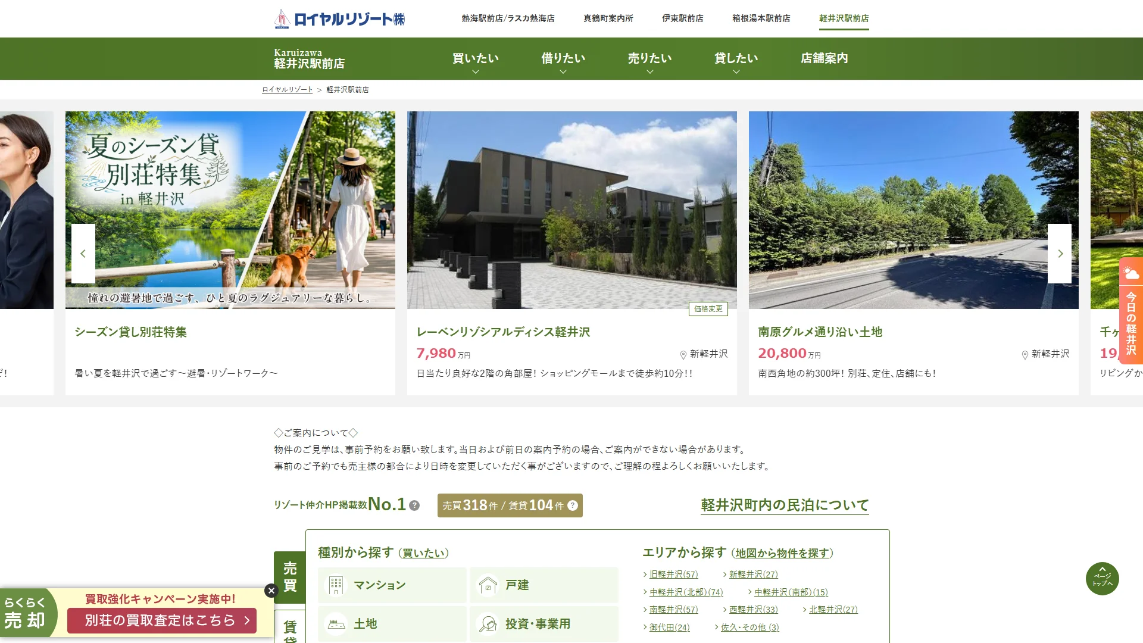Image resolution: width=1143 pixels, height=643 pixels.
Task: Open 中軽井沢(北部)(74) area link
Action: [x=686, y=592]
